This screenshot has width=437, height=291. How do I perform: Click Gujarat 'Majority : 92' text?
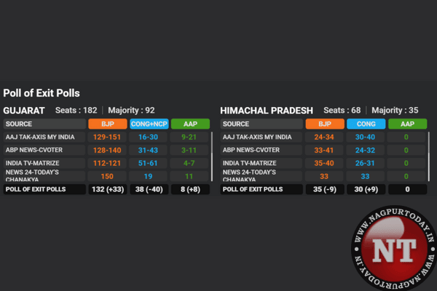click(x=131, y=111)
